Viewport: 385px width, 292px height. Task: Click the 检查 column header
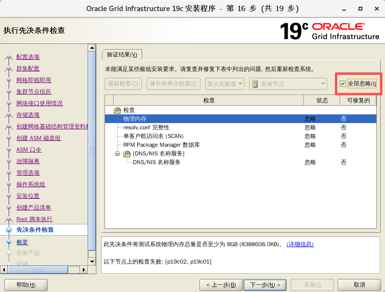(209, 100)
